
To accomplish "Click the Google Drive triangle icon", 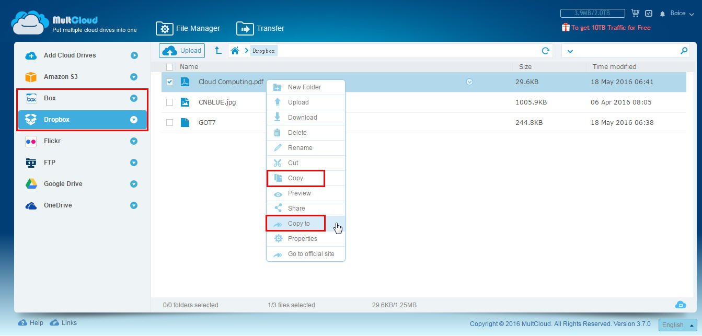I will [31, 184].
